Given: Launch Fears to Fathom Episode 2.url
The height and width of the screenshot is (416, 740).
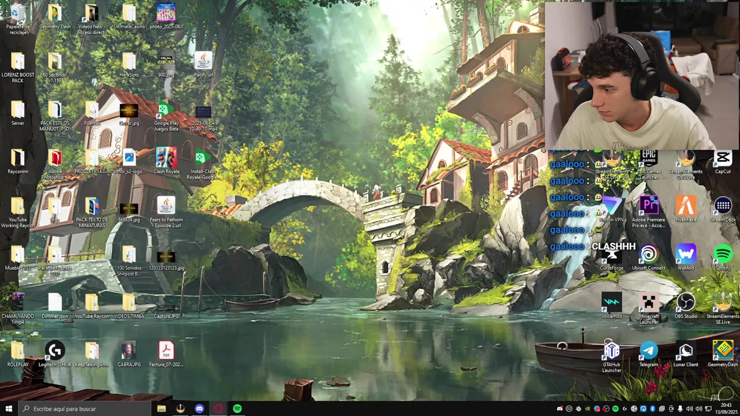Looking at the screenshot, I should 166,212.
